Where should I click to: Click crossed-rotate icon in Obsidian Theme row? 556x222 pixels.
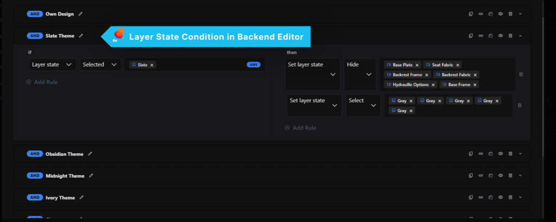491,154
